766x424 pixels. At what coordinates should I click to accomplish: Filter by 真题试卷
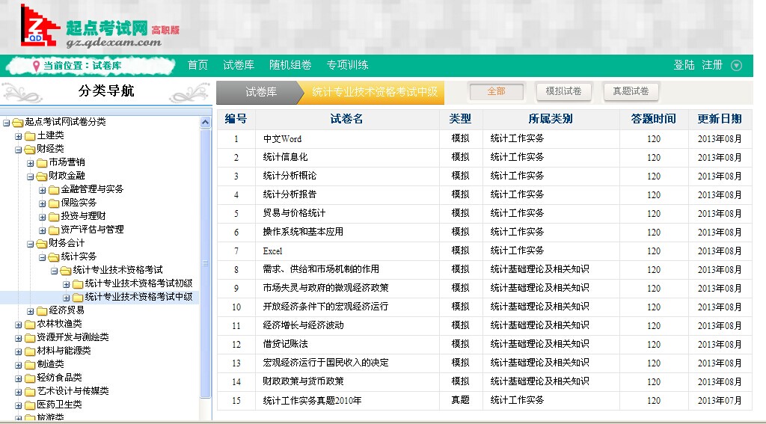click(x=631, y=91)
